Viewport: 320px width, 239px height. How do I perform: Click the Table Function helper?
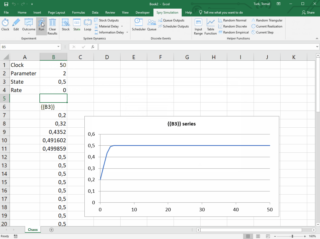point(210,26)
